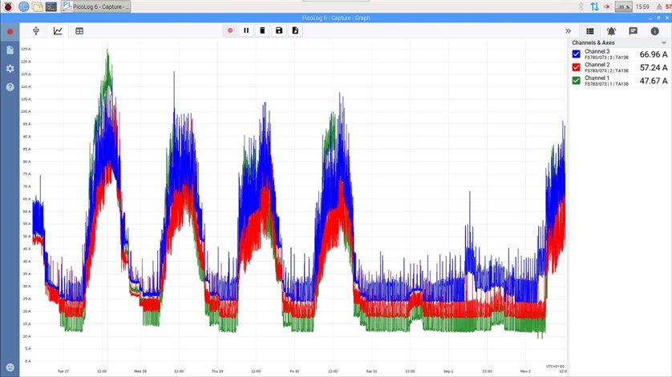
Task: Open the information panel icon
Action: (654, 31)
